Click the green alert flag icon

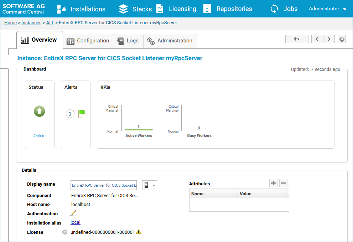pyautogui.click(x=81, y=113)
